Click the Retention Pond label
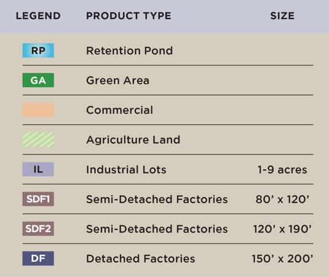This screenshot has width=329, height=277. [x=130, y=50]
